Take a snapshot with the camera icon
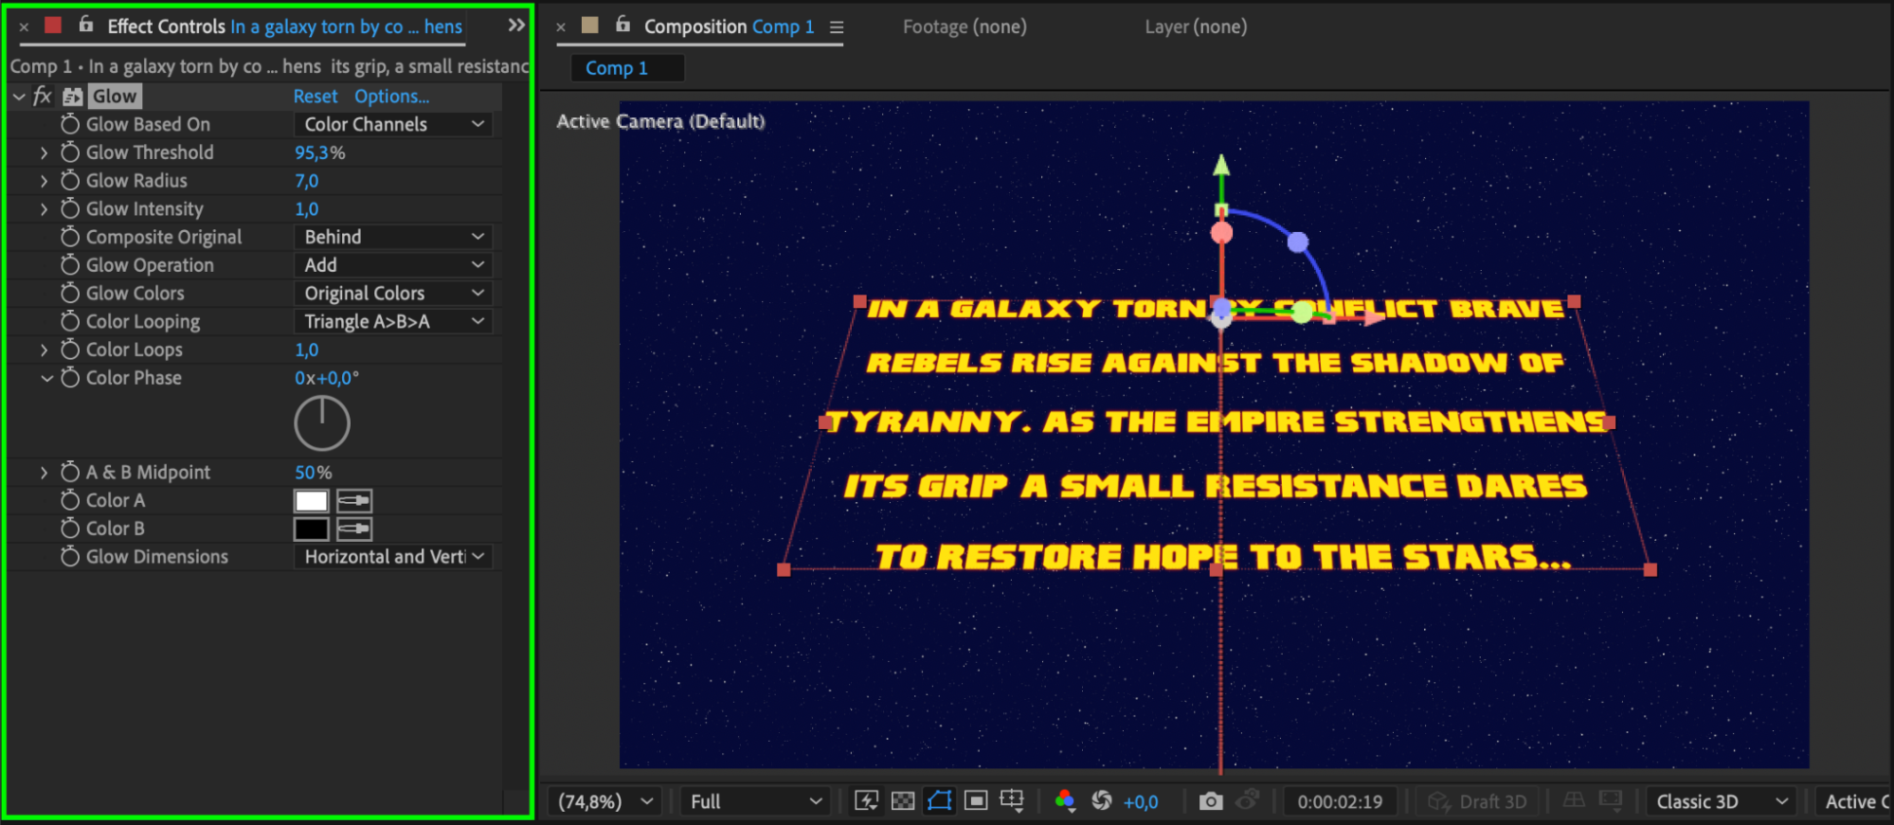Screen dimensions: 1894x825 click(1211, 801)
